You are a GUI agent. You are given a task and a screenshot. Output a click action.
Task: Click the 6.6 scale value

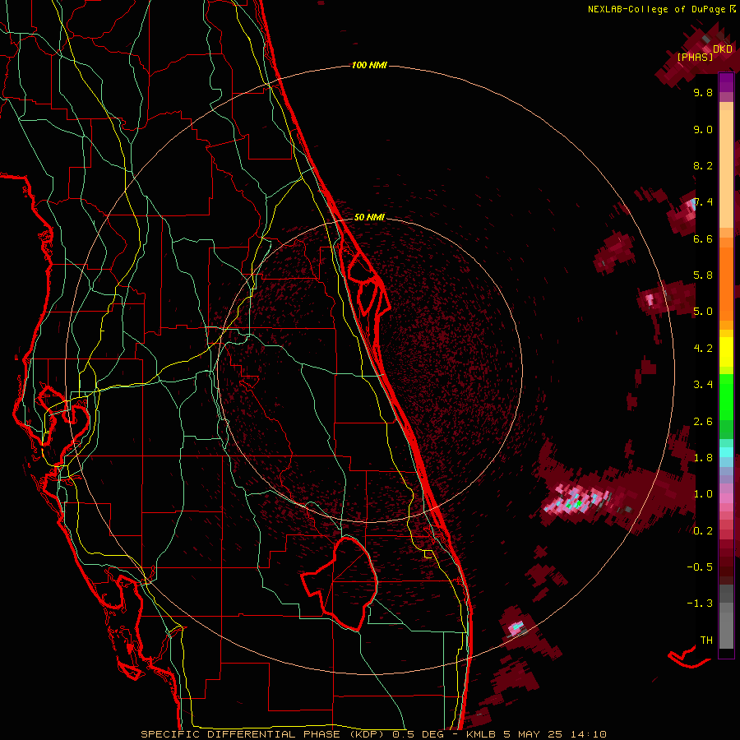(703, 238)
